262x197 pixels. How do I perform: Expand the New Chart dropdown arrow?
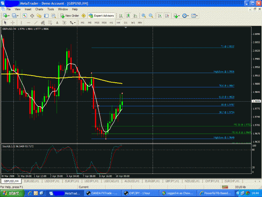9,16
